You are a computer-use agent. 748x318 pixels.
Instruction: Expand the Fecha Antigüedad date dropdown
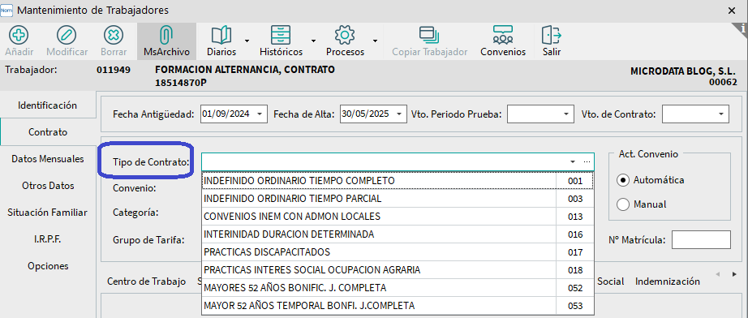260,114
